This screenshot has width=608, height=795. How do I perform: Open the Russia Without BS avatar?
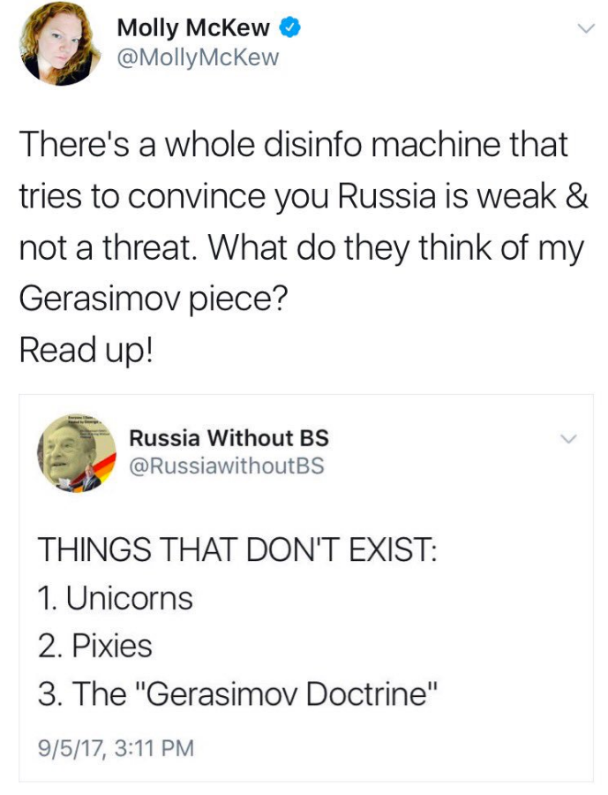77,453
